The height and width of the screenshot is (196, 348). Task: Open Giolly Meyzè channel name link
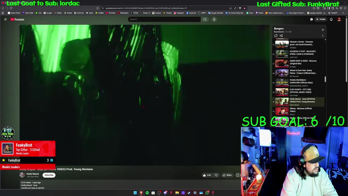[33, 174]
